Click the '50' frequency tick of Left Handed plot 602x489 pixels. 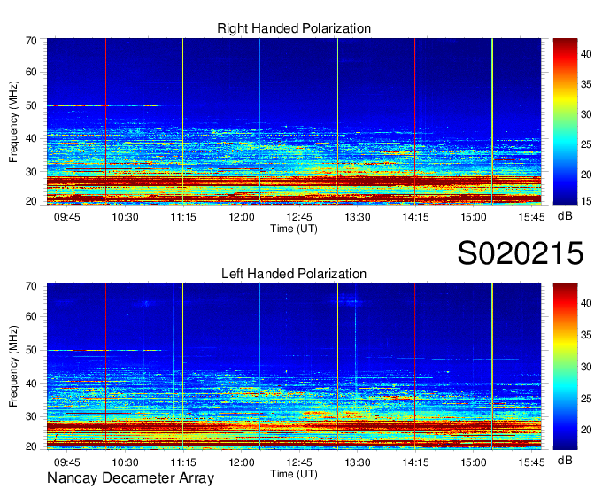pyautogui.click(x=31, y=350)
